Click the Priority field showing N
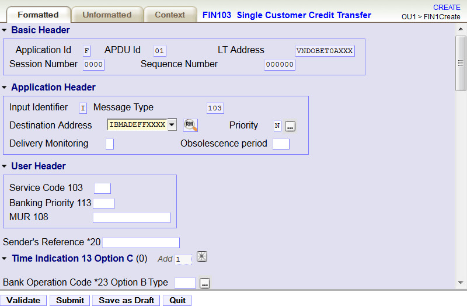 (277, 126)
